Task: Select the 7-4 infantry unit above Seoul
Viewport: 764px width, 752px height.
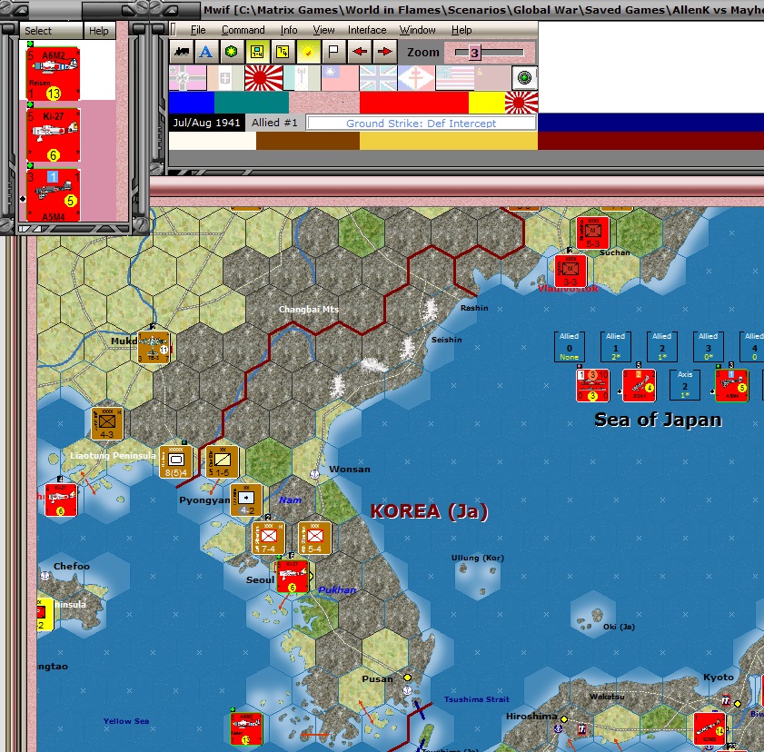Action: point(269,539)
